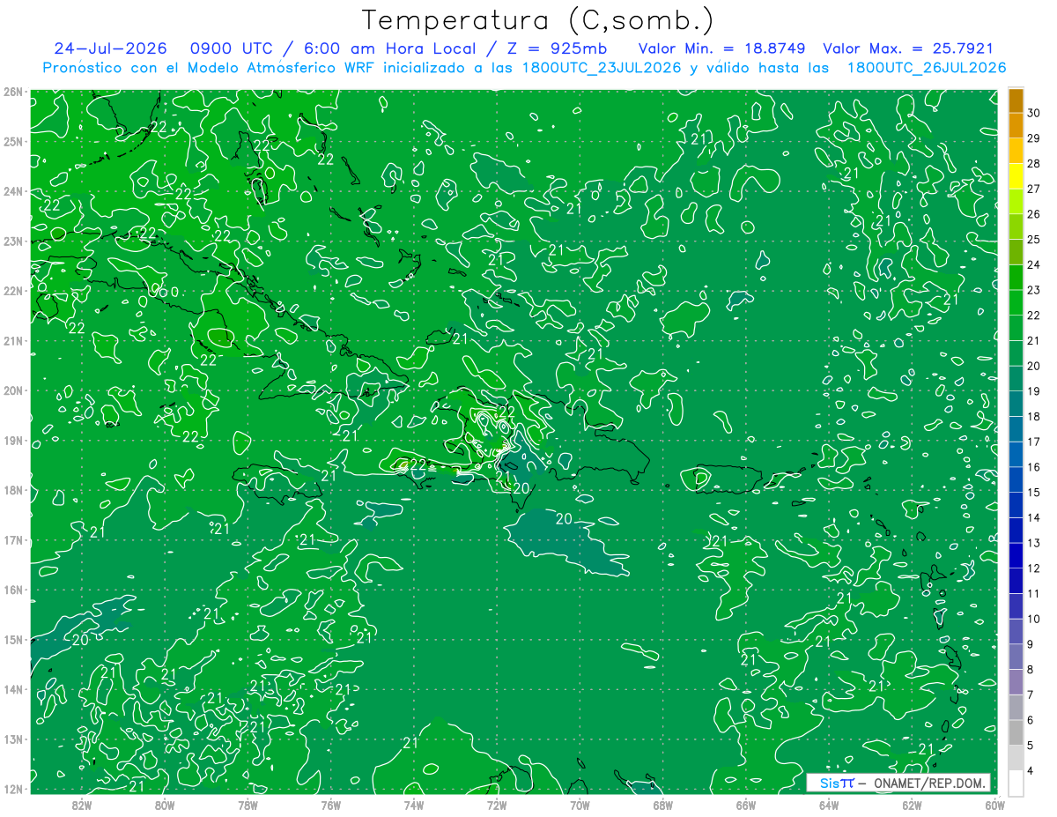Viewport: 1057px width, 817px height.
Task: Click the 64W longitude label
Action: pos(828,805)
